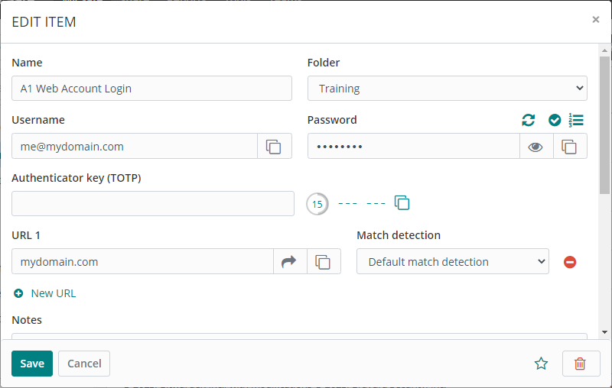
Task: Toggle password visibility with eye icon
Action: [535, 147]
